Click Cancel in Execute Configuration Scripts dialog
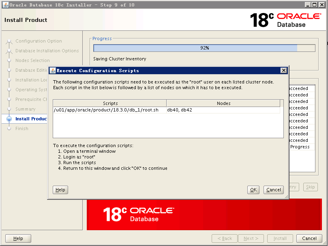This screenshot has height=246, width=328. pyautogui.click(x=273, y=190)
